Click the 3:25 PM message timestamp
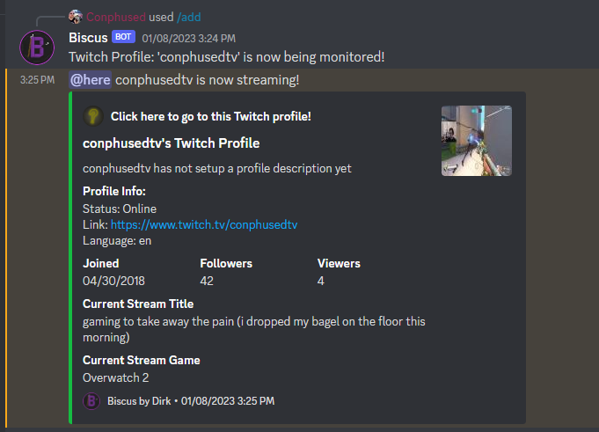599x432 pixels. (x=38, y=80)
